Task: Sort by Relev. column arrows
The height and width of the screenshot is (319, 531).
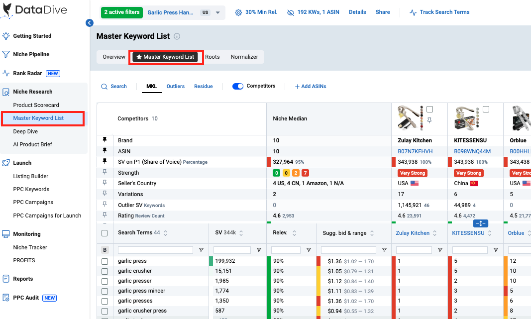Action: tap(294, 233)
